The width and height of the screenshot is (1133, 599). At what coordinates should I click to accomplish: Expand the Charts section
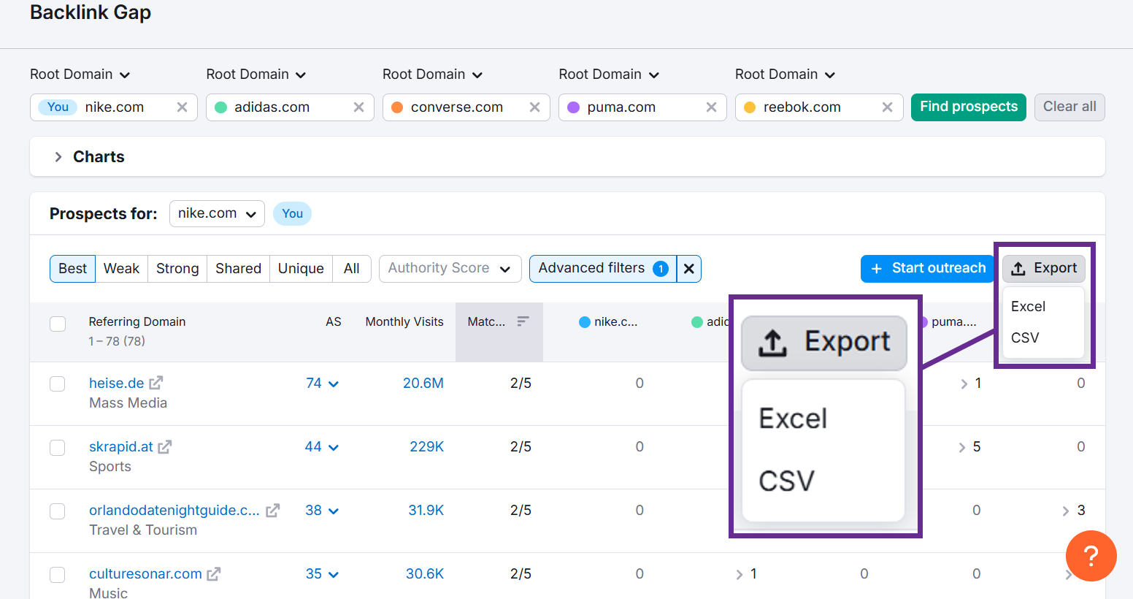[x=58, y=157]
